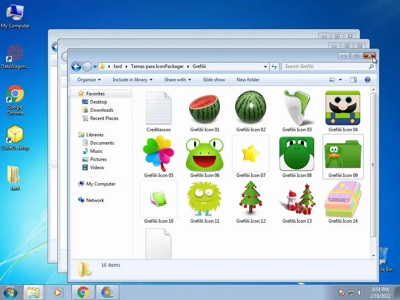Click the file list scroll down arrow
400x300 pixels.
pos(373,255)
